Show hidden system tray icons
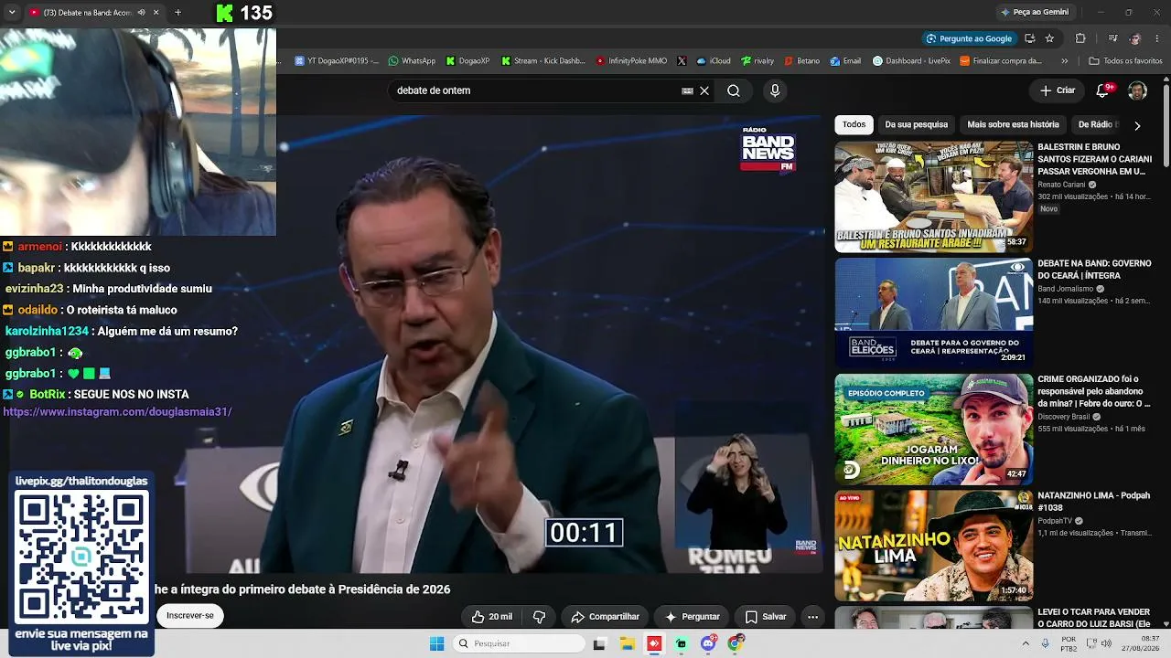 (1026, 643)
